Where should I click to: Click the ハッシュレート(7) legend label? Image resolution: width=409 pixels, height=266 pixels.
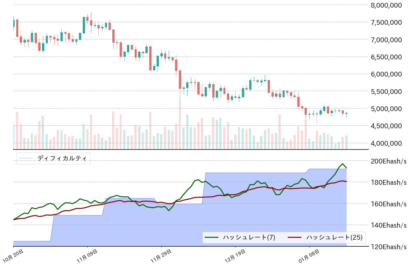[x=244, y=237]
